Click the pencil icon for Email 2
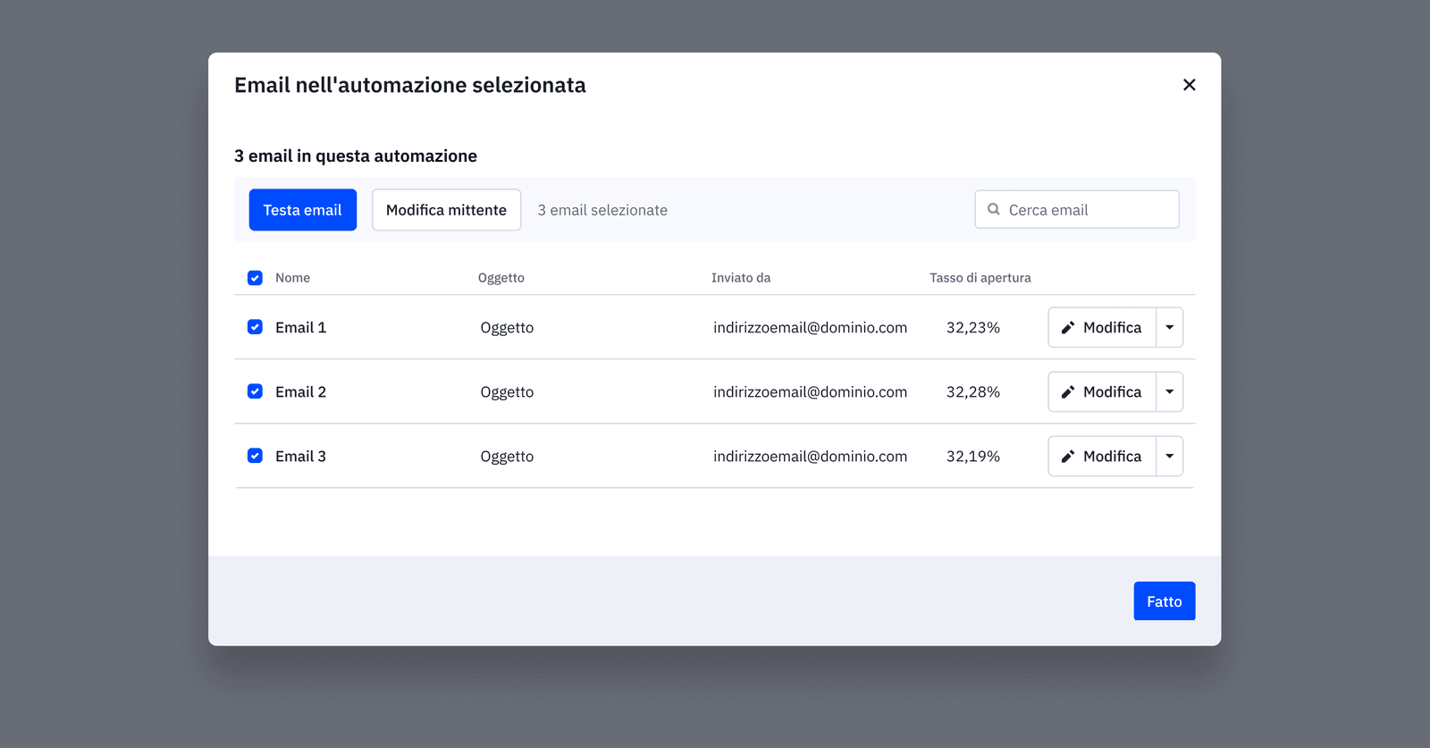The height and width of the screenshot is (748, 1430). click(x=1067, y=392)
